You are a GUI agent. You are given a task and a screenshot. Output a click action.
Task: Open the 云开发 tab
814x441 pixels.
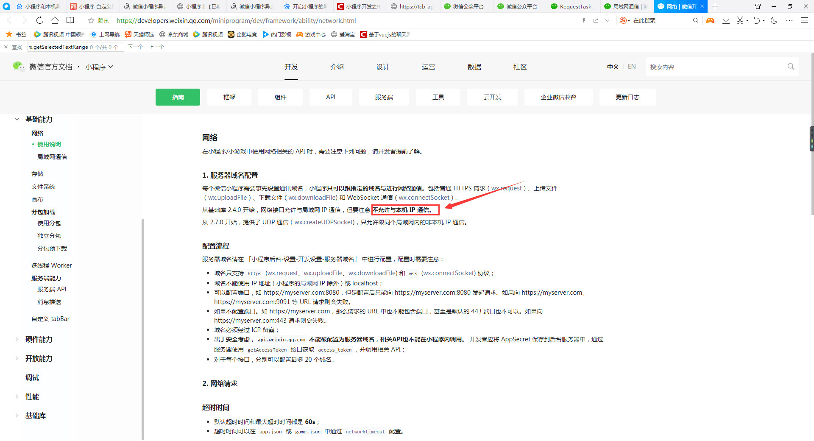tap(492, 97)
